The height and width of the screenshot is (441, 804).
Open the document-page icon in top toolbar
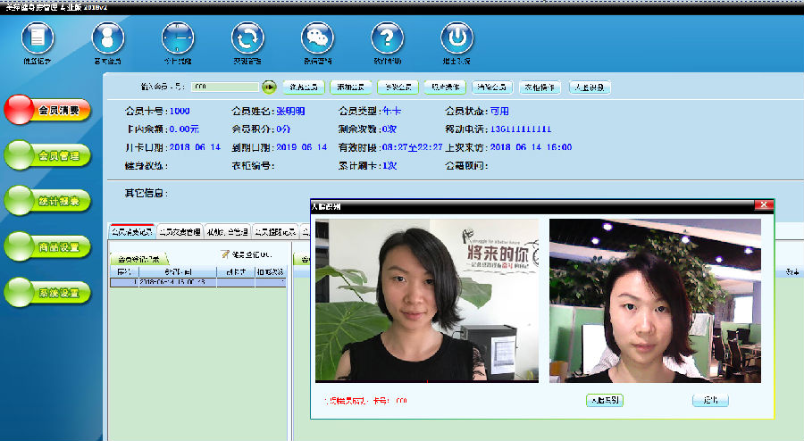(38, 37)
